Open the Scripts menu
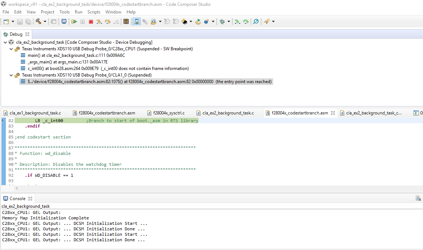423x250 pixels. (x=94, y=12)
